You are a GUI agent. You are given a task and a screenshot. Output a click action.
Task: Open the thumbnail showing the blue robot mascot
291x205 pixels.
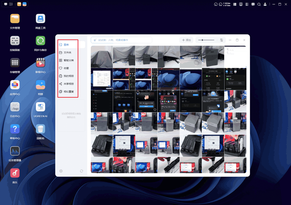tap(213, 101)
